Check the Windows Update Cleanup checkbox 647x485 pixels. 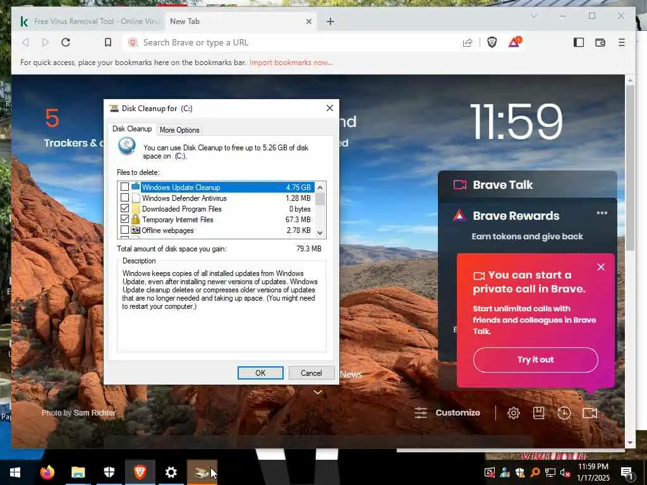124,187
